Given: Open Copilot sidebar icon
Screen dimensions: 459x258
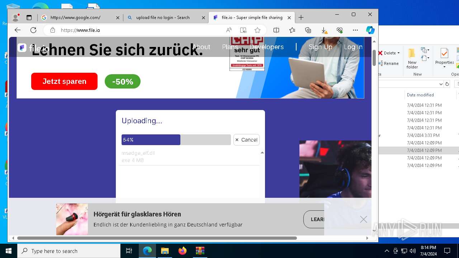Looking at the screenshot, I should pos(370,30).
